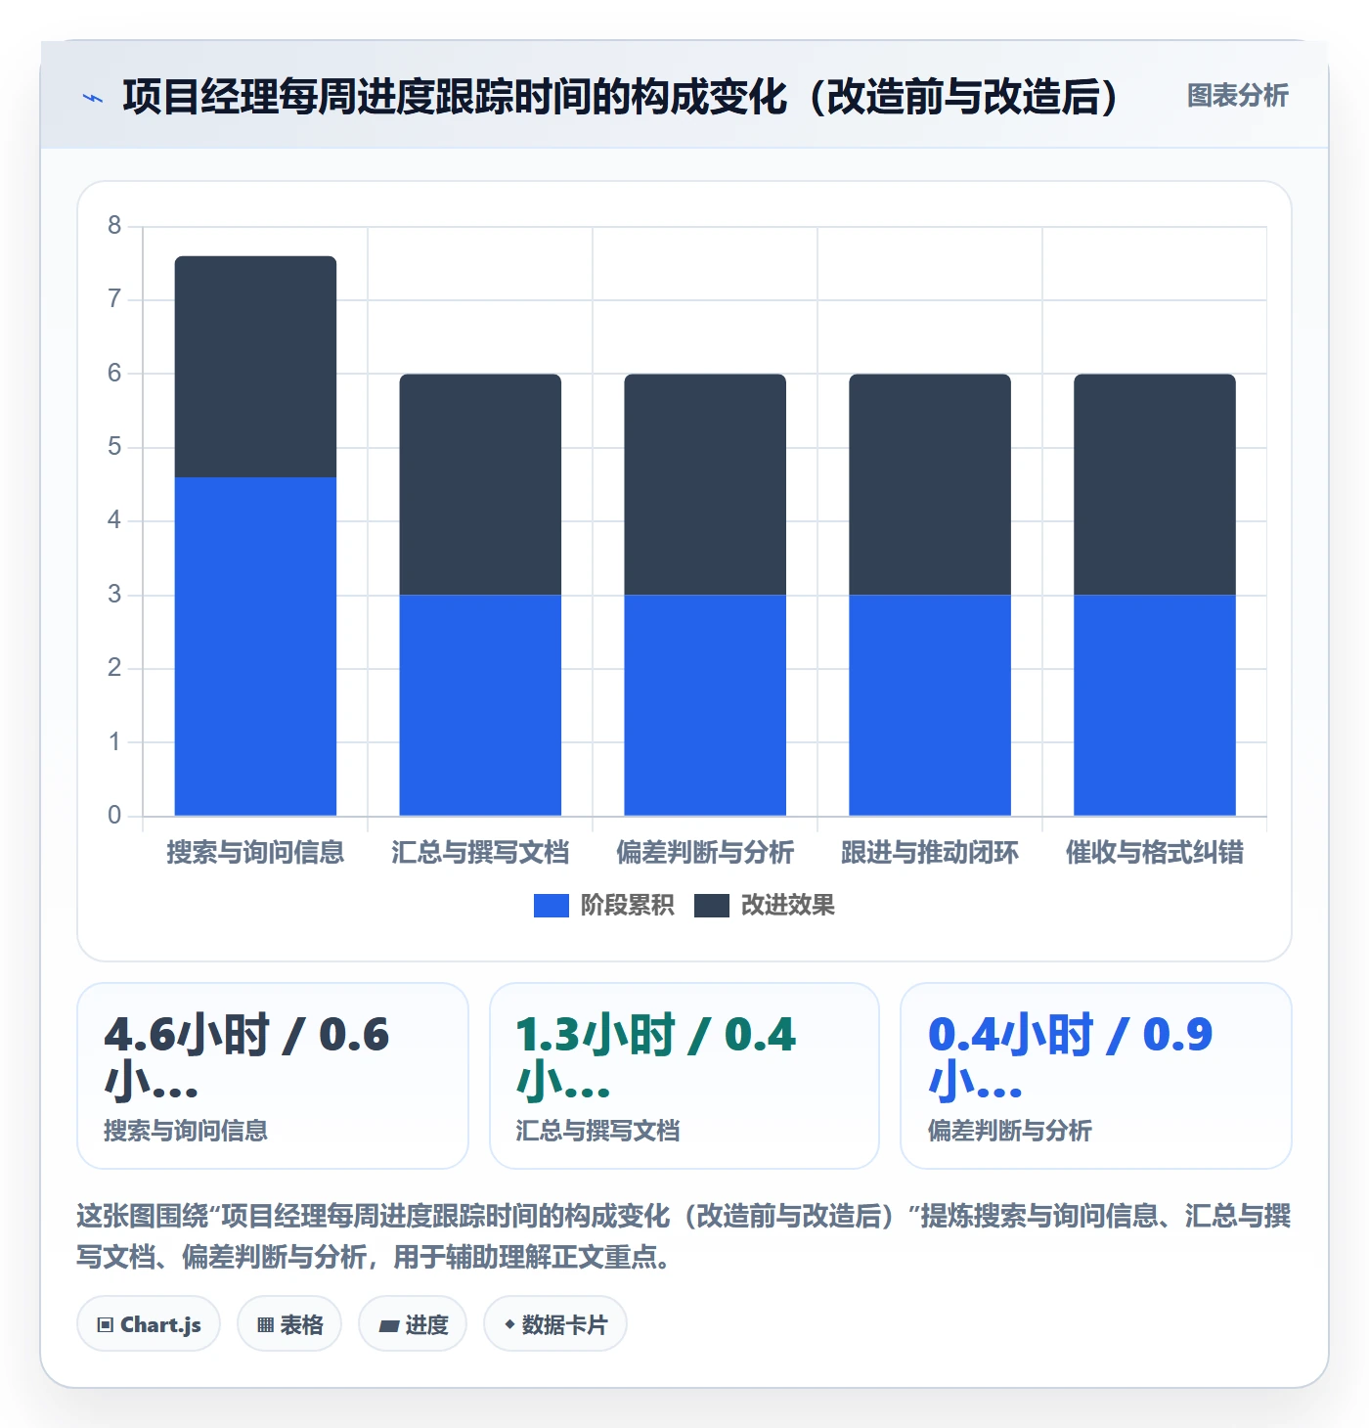
Task: Click the dark segment of 汇总与撰写文档 bar
Action: [480, 484]
